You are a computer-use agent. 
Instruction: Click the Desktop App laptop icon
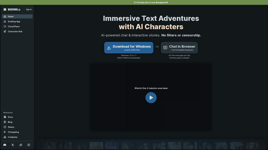[5, 21]
